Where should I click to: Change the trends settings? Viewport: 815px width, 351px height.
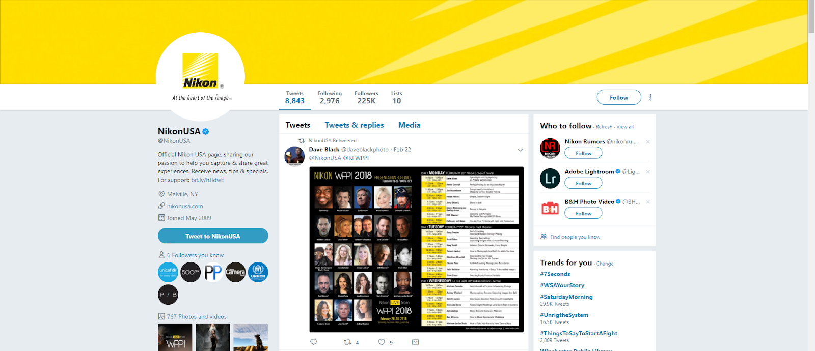pos(605,264)
